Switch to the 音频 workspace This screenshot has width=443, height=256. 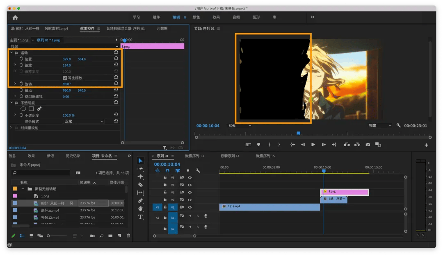236,17
